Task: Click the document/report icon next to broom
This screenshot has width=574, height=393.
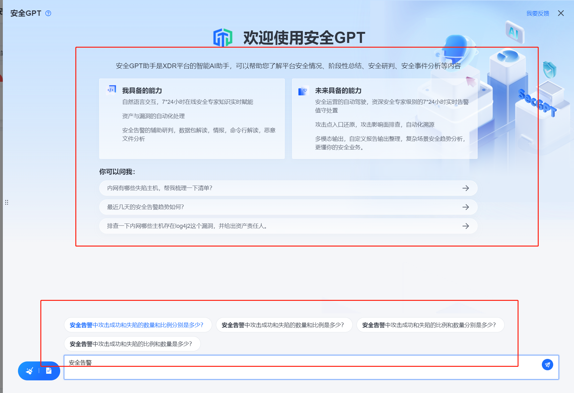Action: (x=49, y=371)
